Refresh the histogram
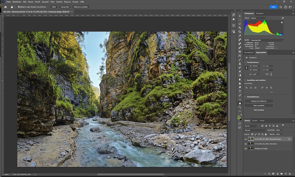 [283, 18]
